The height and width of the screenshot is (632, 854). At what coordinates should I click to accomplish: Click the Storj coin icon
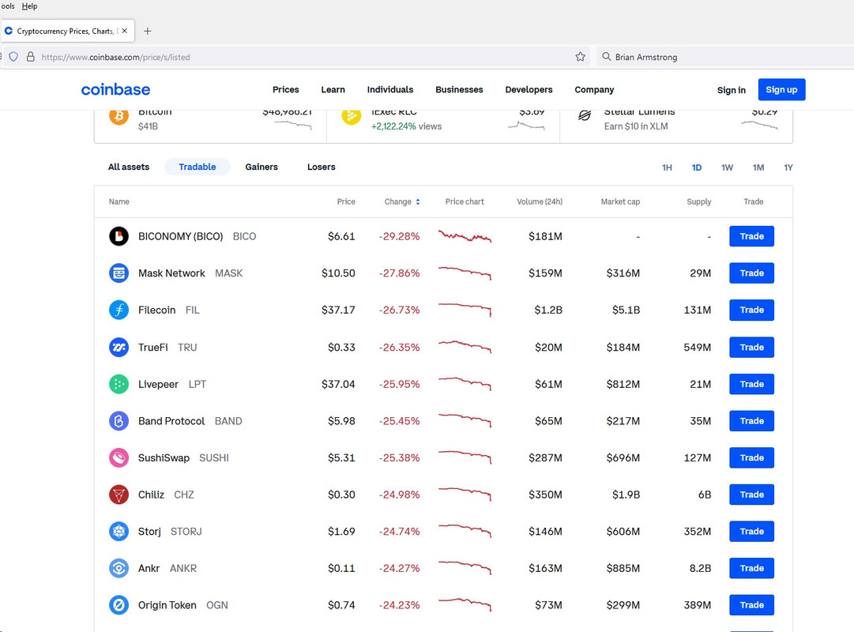pyautogui.click(x=119, y=531)
